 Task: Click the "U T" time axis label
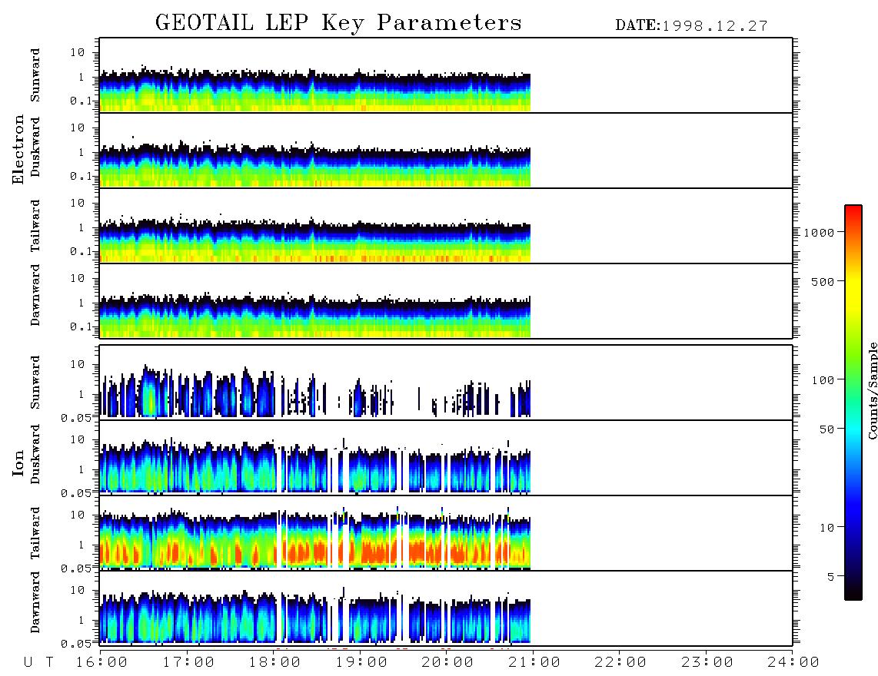[x=38, y=662]
